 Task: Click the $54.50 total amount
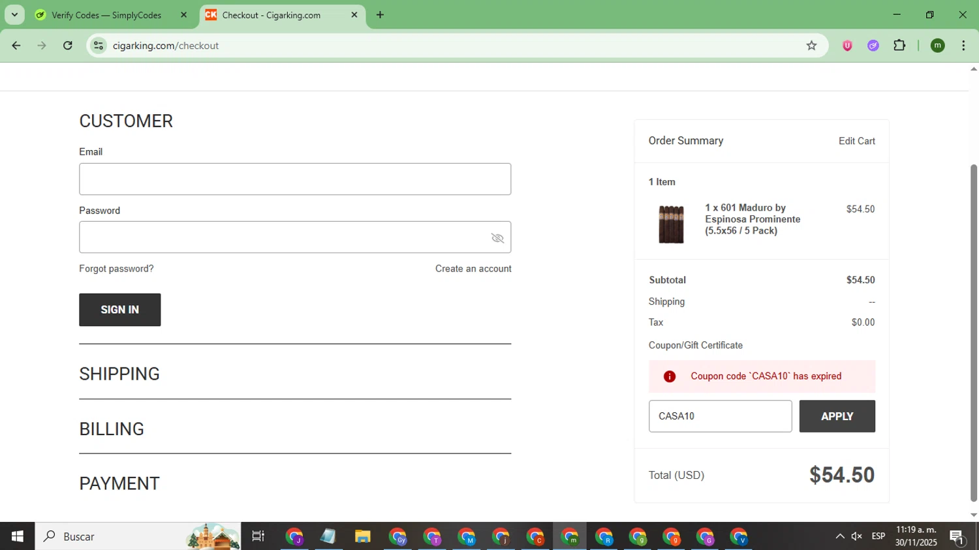pyautogui.click(x=842, y=475)
